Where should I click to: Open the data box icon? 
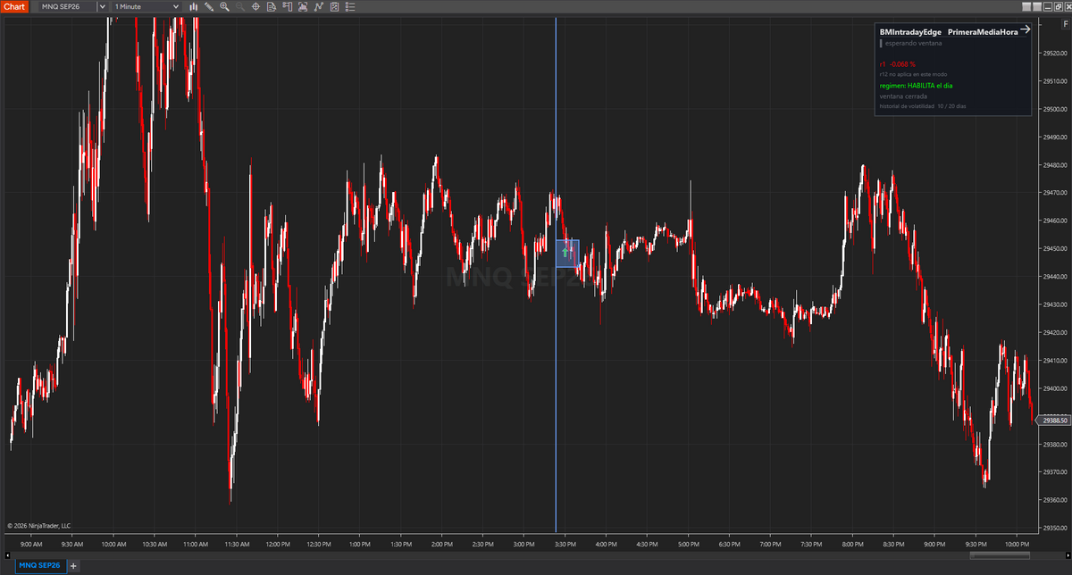(272, 6)
